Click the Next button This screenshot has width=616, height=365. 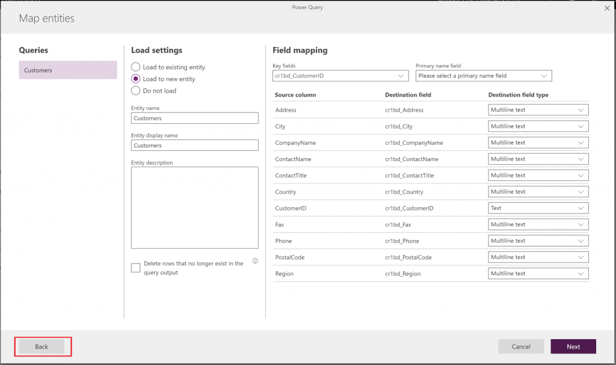[573, 346]
